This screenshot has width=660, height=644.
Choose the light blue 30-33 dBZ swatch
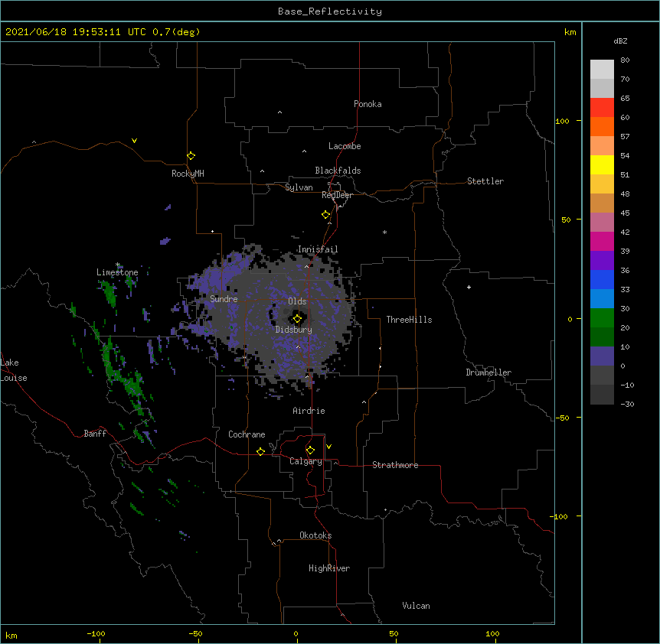point(602,299)
